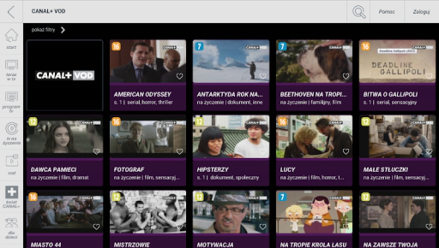The image size is (439, 248).
Task: Open the Mistrzowie black-and-white thumbnail
Action: point(148,212)
